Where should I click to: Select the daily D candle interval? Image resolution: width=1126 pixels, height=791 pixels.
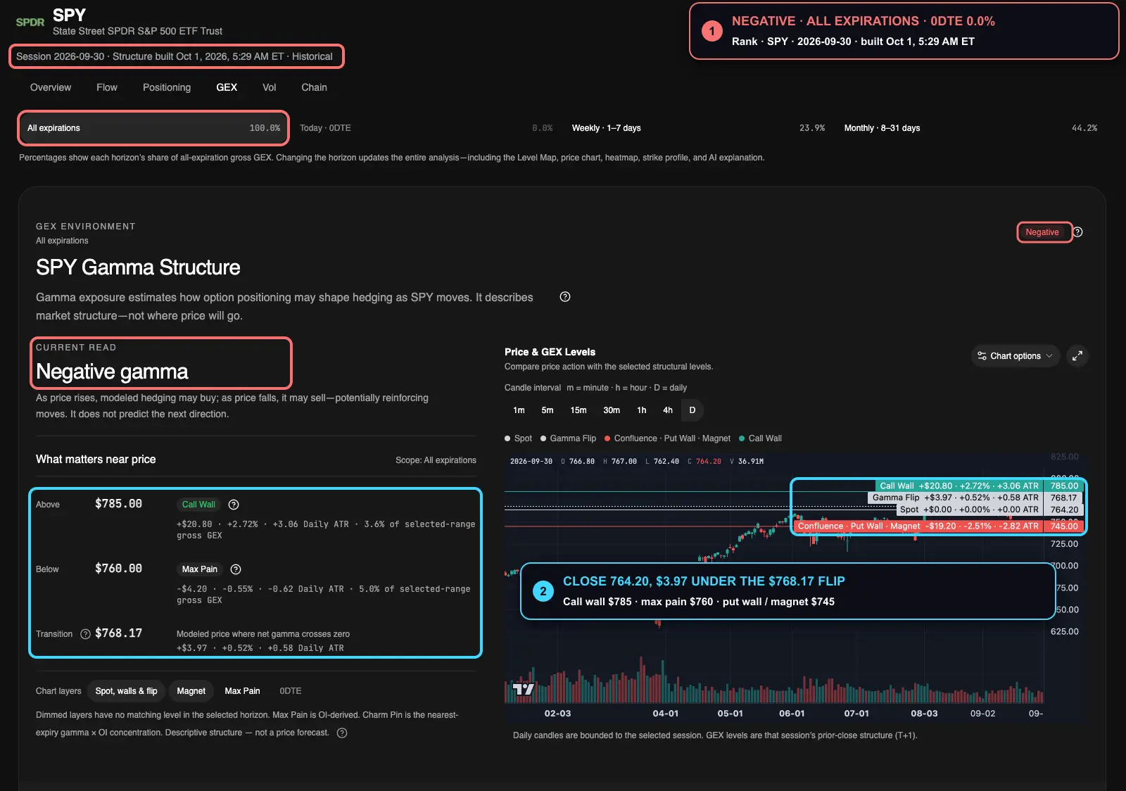tap(692, 410)
